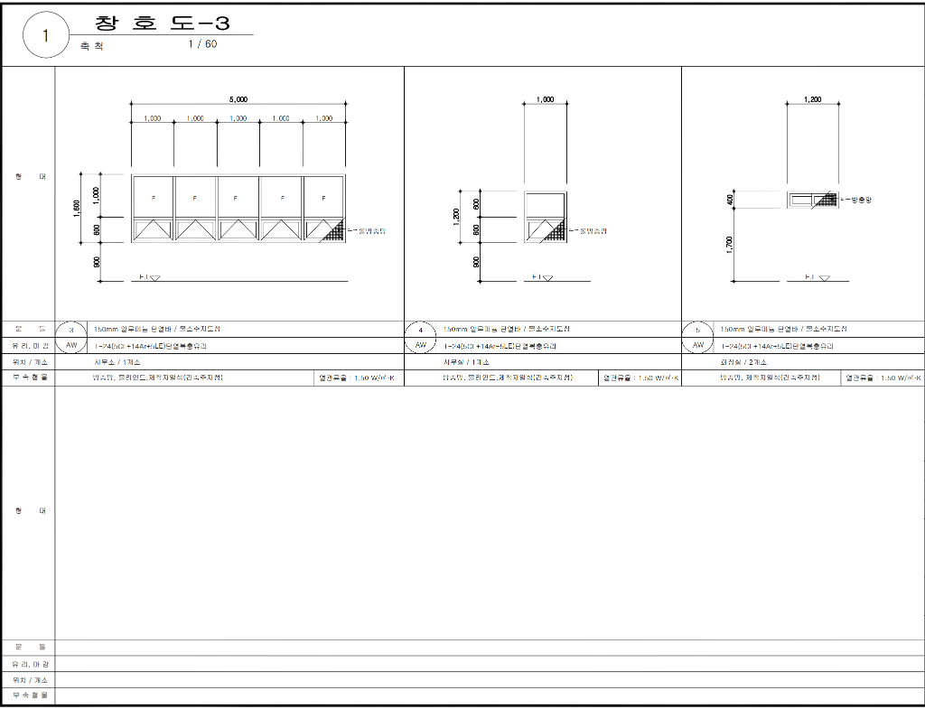Select the small 400-high transom window drawing
This screenshot has height=709, width=925.
click(812, 201)
